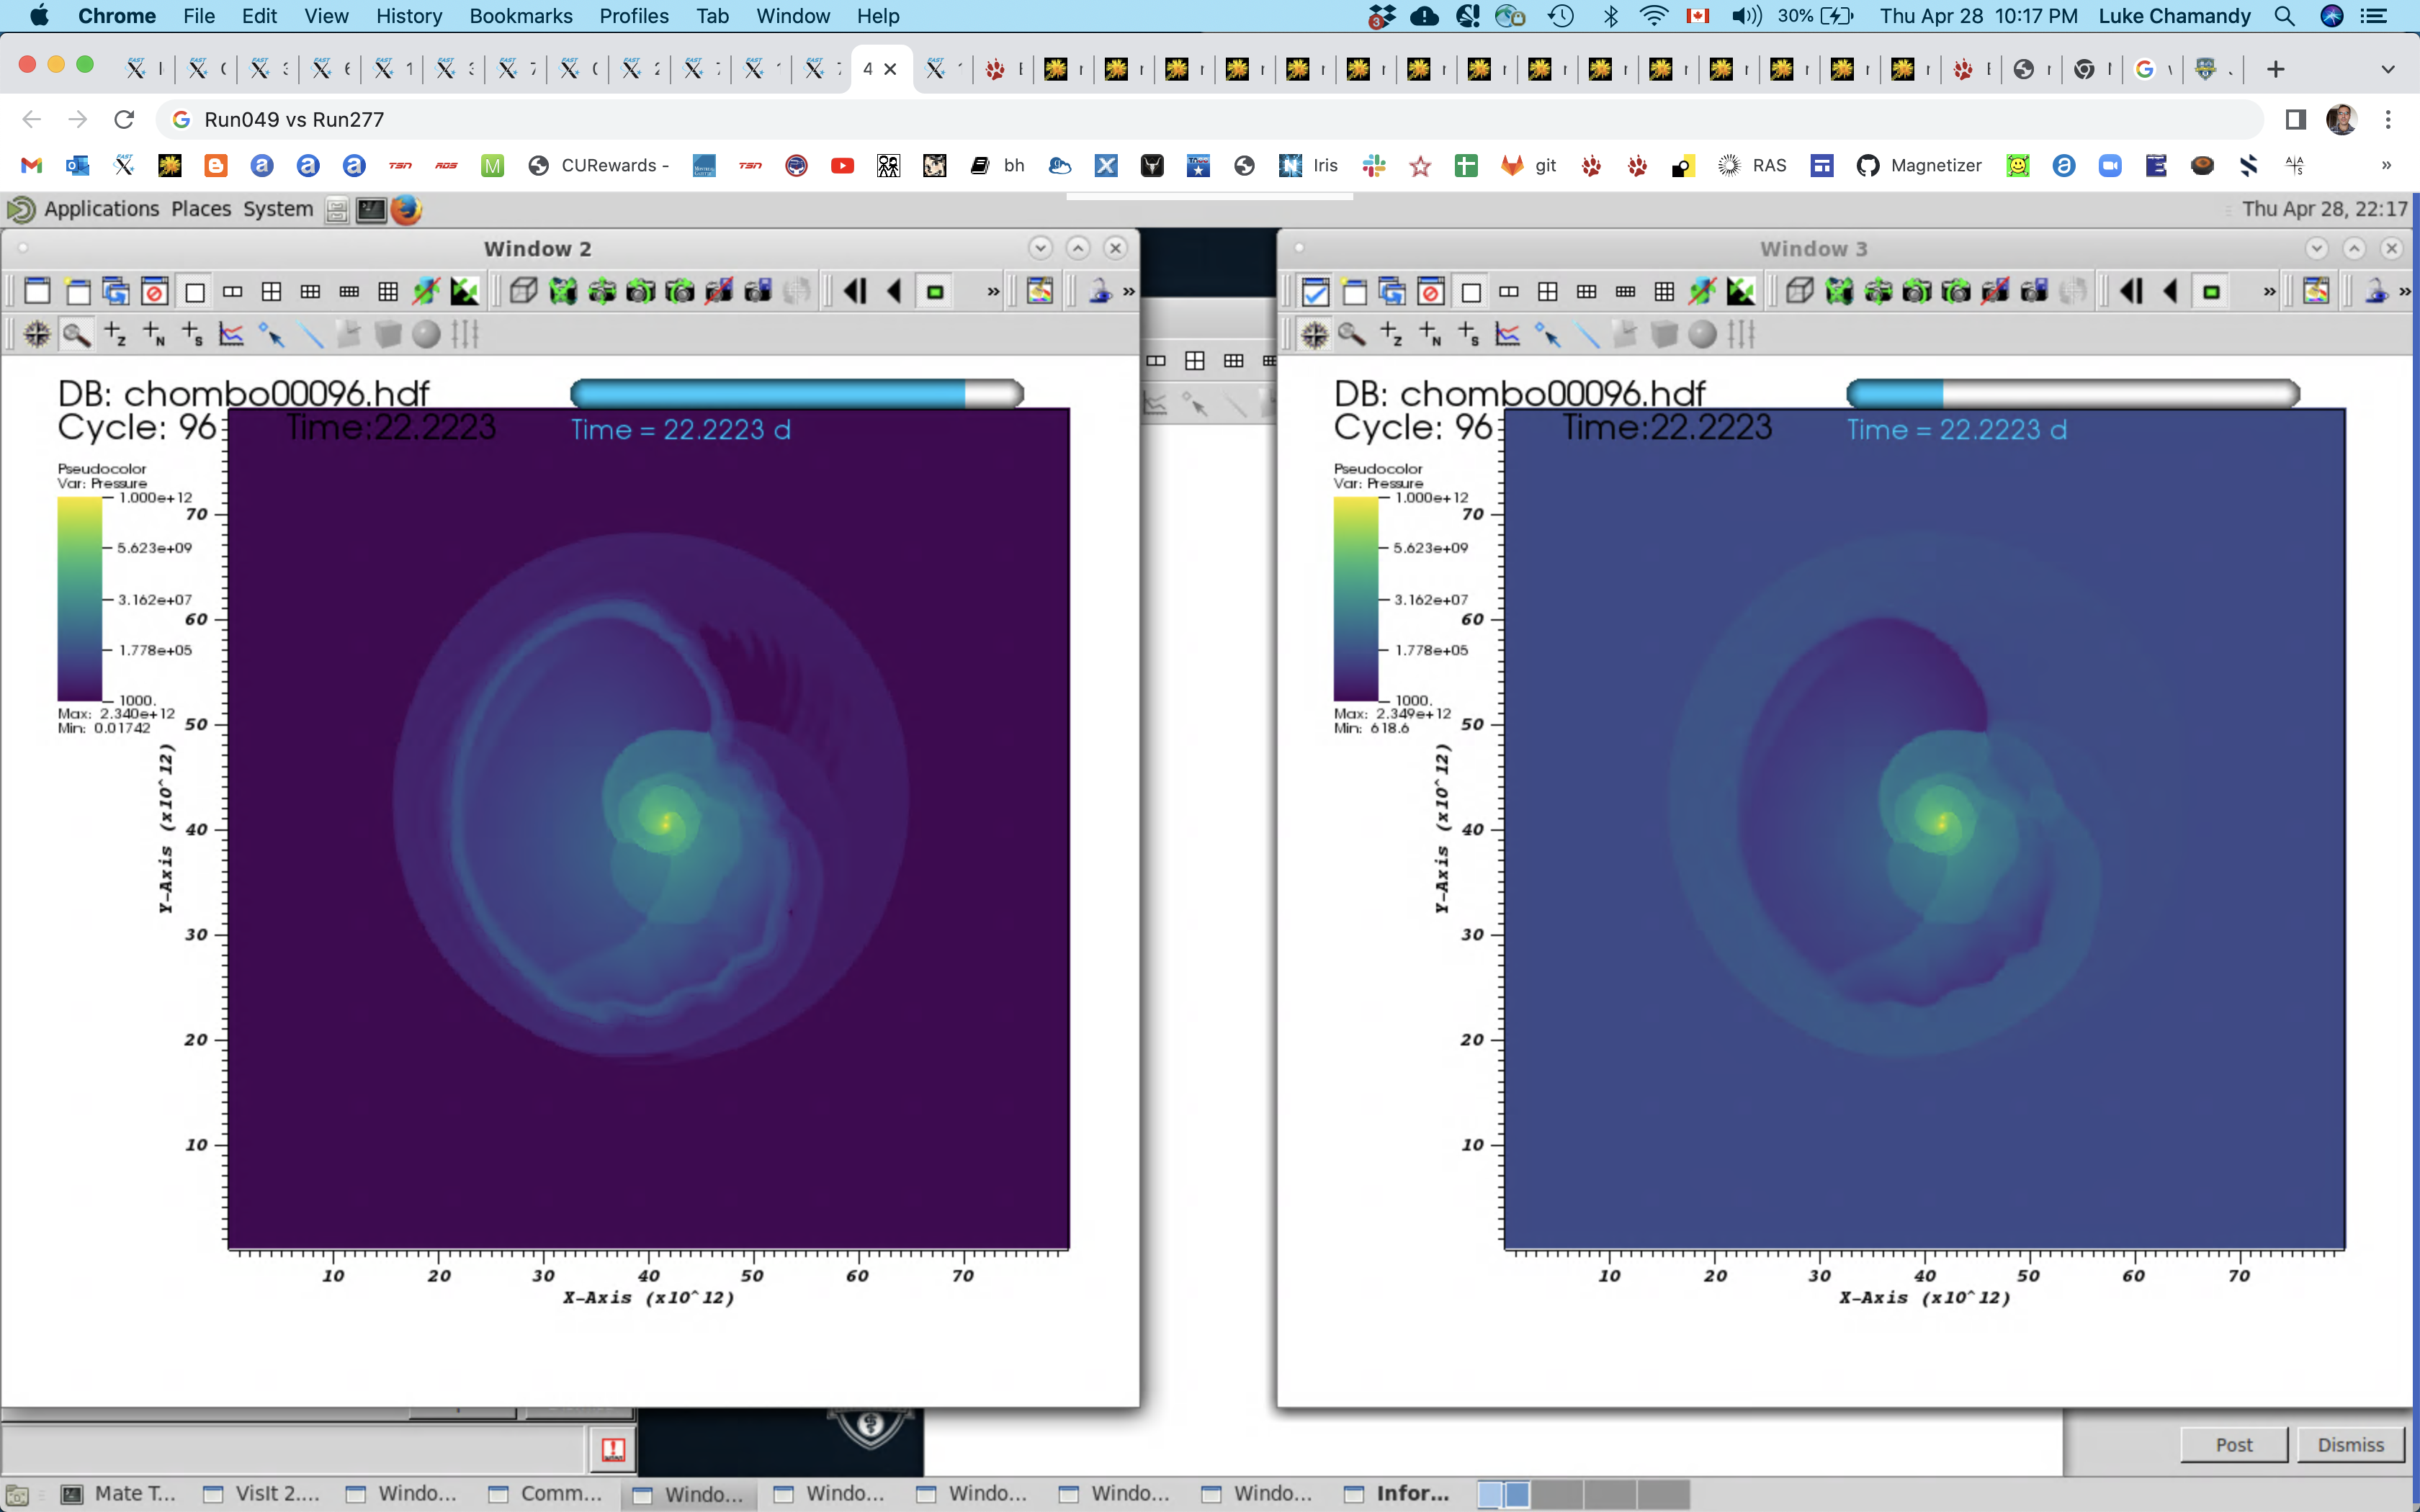Select the spreadsheet pick tool in Window 3
This screenshot has width=2420, height=1512.
1469,334
